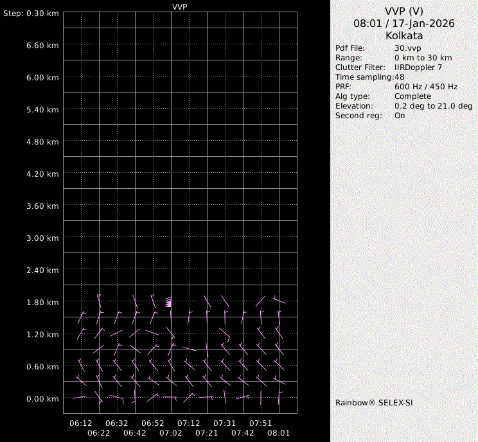Click the 3.00 km altitude label

tap(43, 238)
